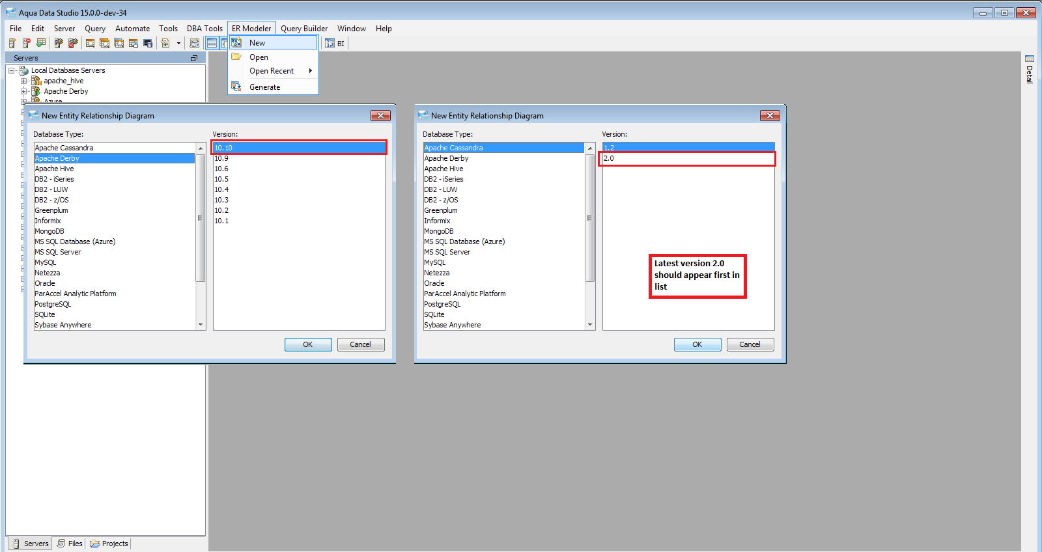The width and height of the screenshot is (1042, 552).
Task: Open the Tools menu
Action: click(168, 29)
